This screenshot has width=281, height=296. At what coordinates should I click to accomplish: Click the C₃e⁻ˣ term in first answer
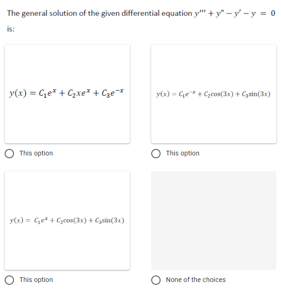click(x=112, y=92)
